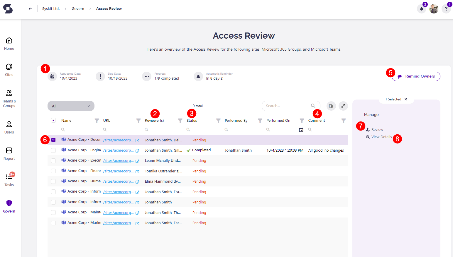Check the Acme Corp - Engineering row
Viewport: 453px width, 257px height.
coord(53,150)
